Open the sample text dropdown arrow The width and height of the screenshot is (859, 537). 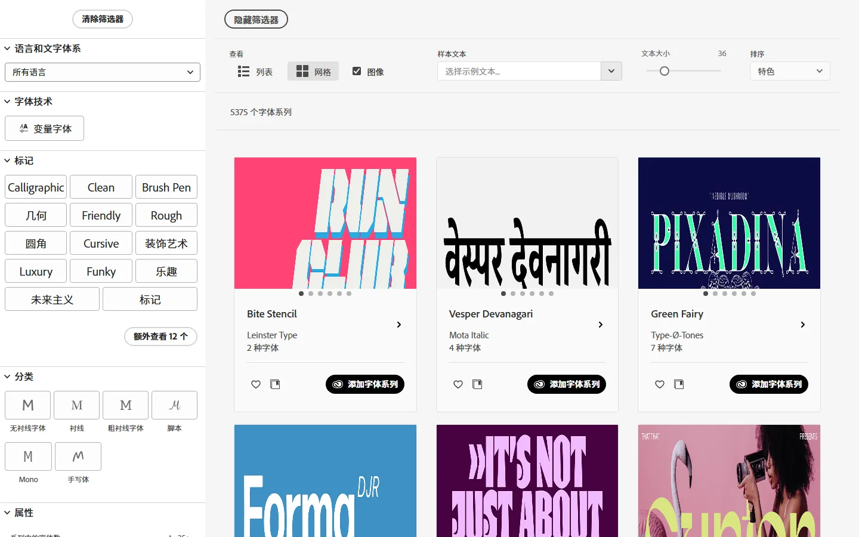coord(611,71)
